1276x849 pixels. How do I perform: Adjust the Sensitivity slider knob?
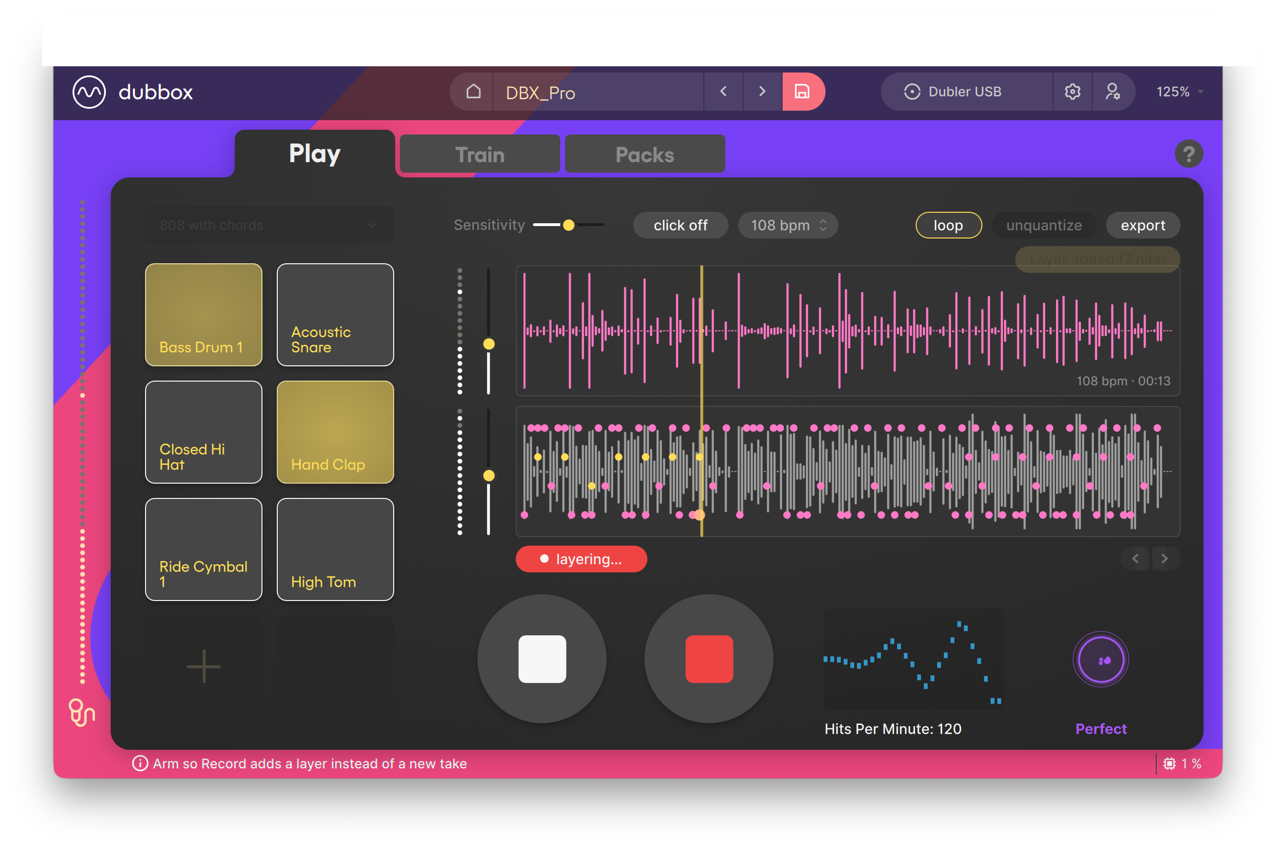(x=568, y=225)
